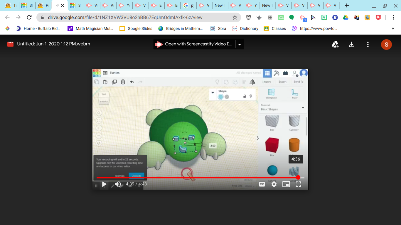Reload the Google Drive page
Viewport: 401px width, 225px height.
point(29,17)
